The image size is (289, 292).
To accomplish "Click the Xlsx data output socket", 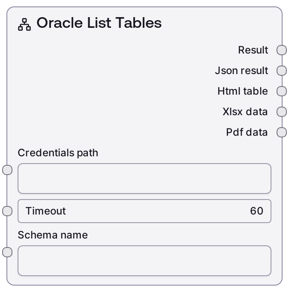I will (x=281, y=112).
